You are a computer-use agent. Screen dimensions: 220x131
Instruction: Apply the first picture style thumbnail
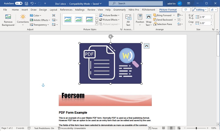pos(68,19)
